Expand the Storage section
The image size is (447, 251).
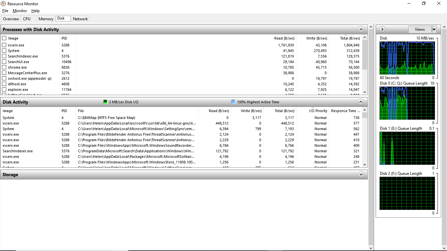point(361,175)
